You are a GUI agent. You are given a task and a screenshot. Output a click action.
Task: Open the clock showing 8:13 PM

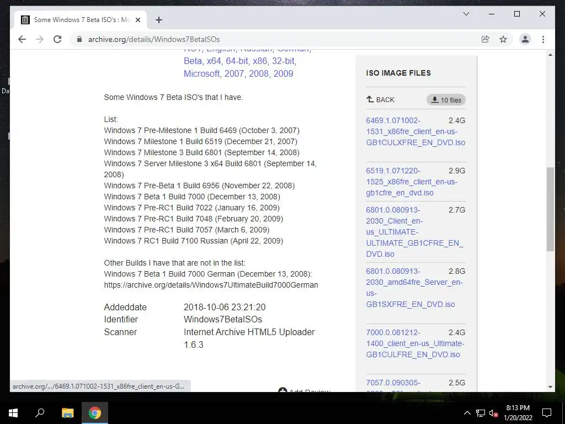pos(518,413)
